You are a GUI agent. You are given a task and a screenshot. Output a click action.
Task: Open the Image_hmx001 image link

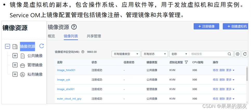coord(66,70)
